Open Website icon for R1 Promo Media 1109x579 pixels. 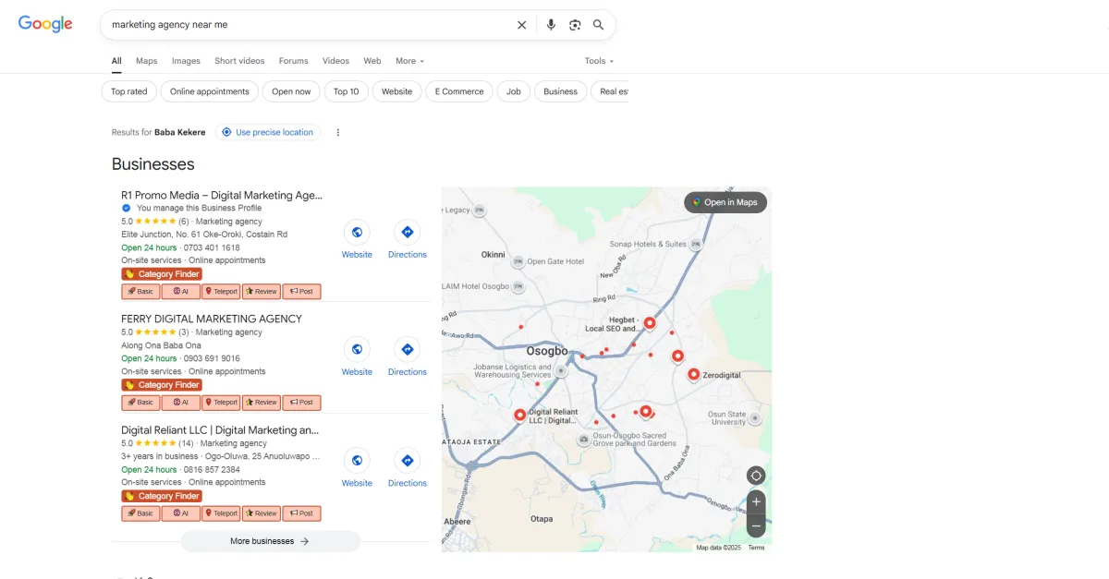click(357, 232)
